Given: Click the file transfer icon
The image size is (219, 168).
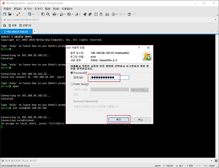Looking at the screenshot, I should tap(61, 14).
